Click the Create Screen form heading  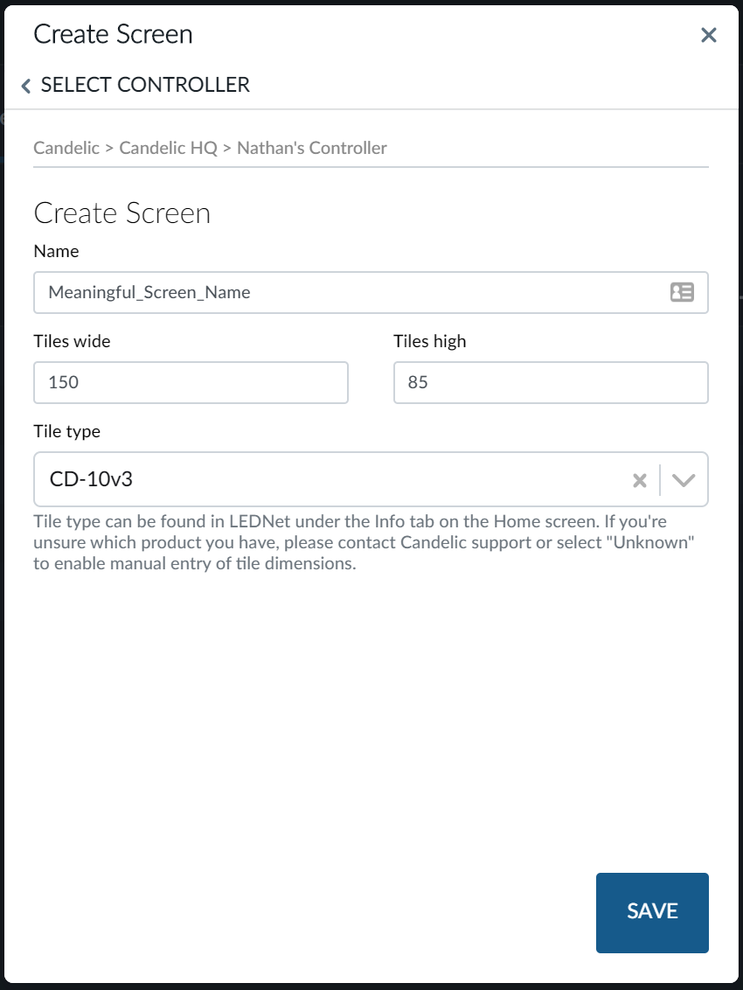coord(122,213)
